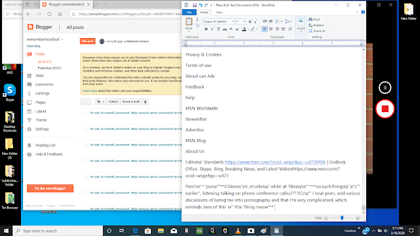Image resolution: width=420 pixels, height=236 pixels.
Task: Click the WordPad vertical scrollbar
Action: click(364, 130)
